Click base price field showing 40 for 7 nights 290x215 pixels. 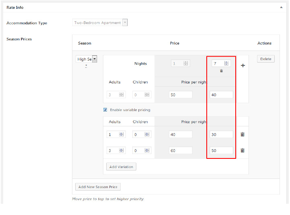[221, 95]
